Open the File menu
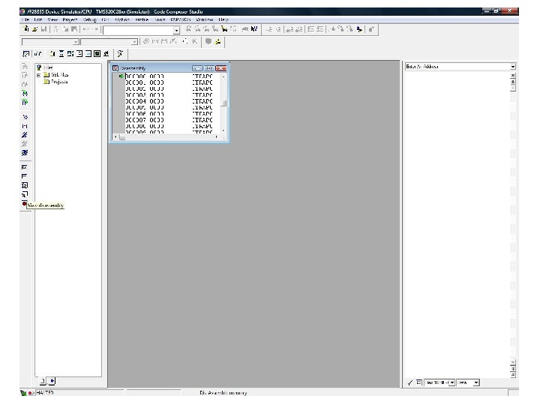Image resolution: width=540 pixels, height=405 pixels. 25,19
